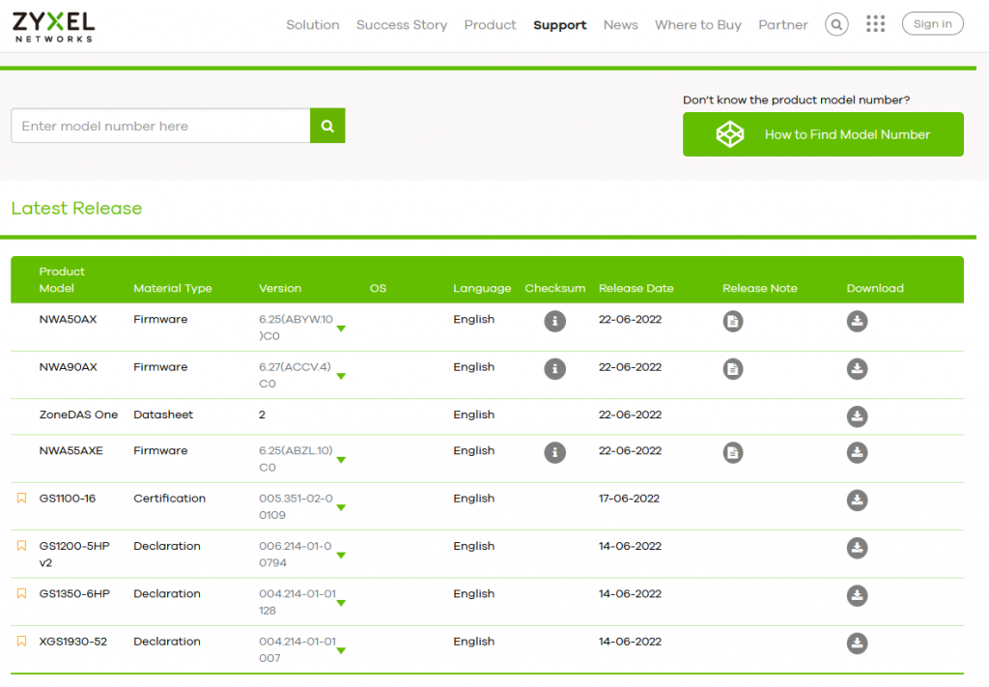Select the 17-06-2022 release date cell
This screenshot has width=989, height=687.
(629, 499)
